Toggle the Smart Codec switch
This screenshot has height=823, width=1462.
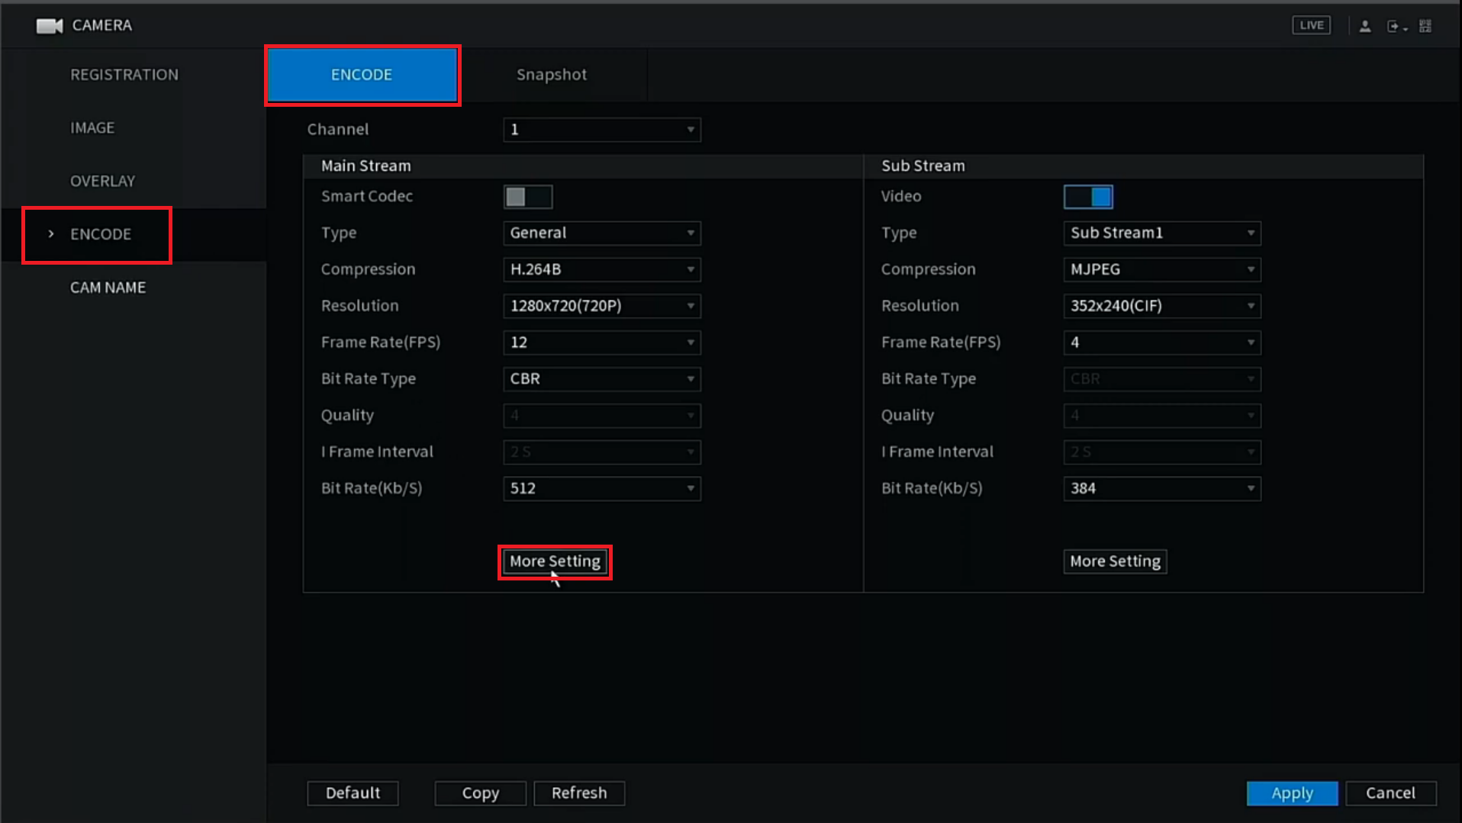527,197
